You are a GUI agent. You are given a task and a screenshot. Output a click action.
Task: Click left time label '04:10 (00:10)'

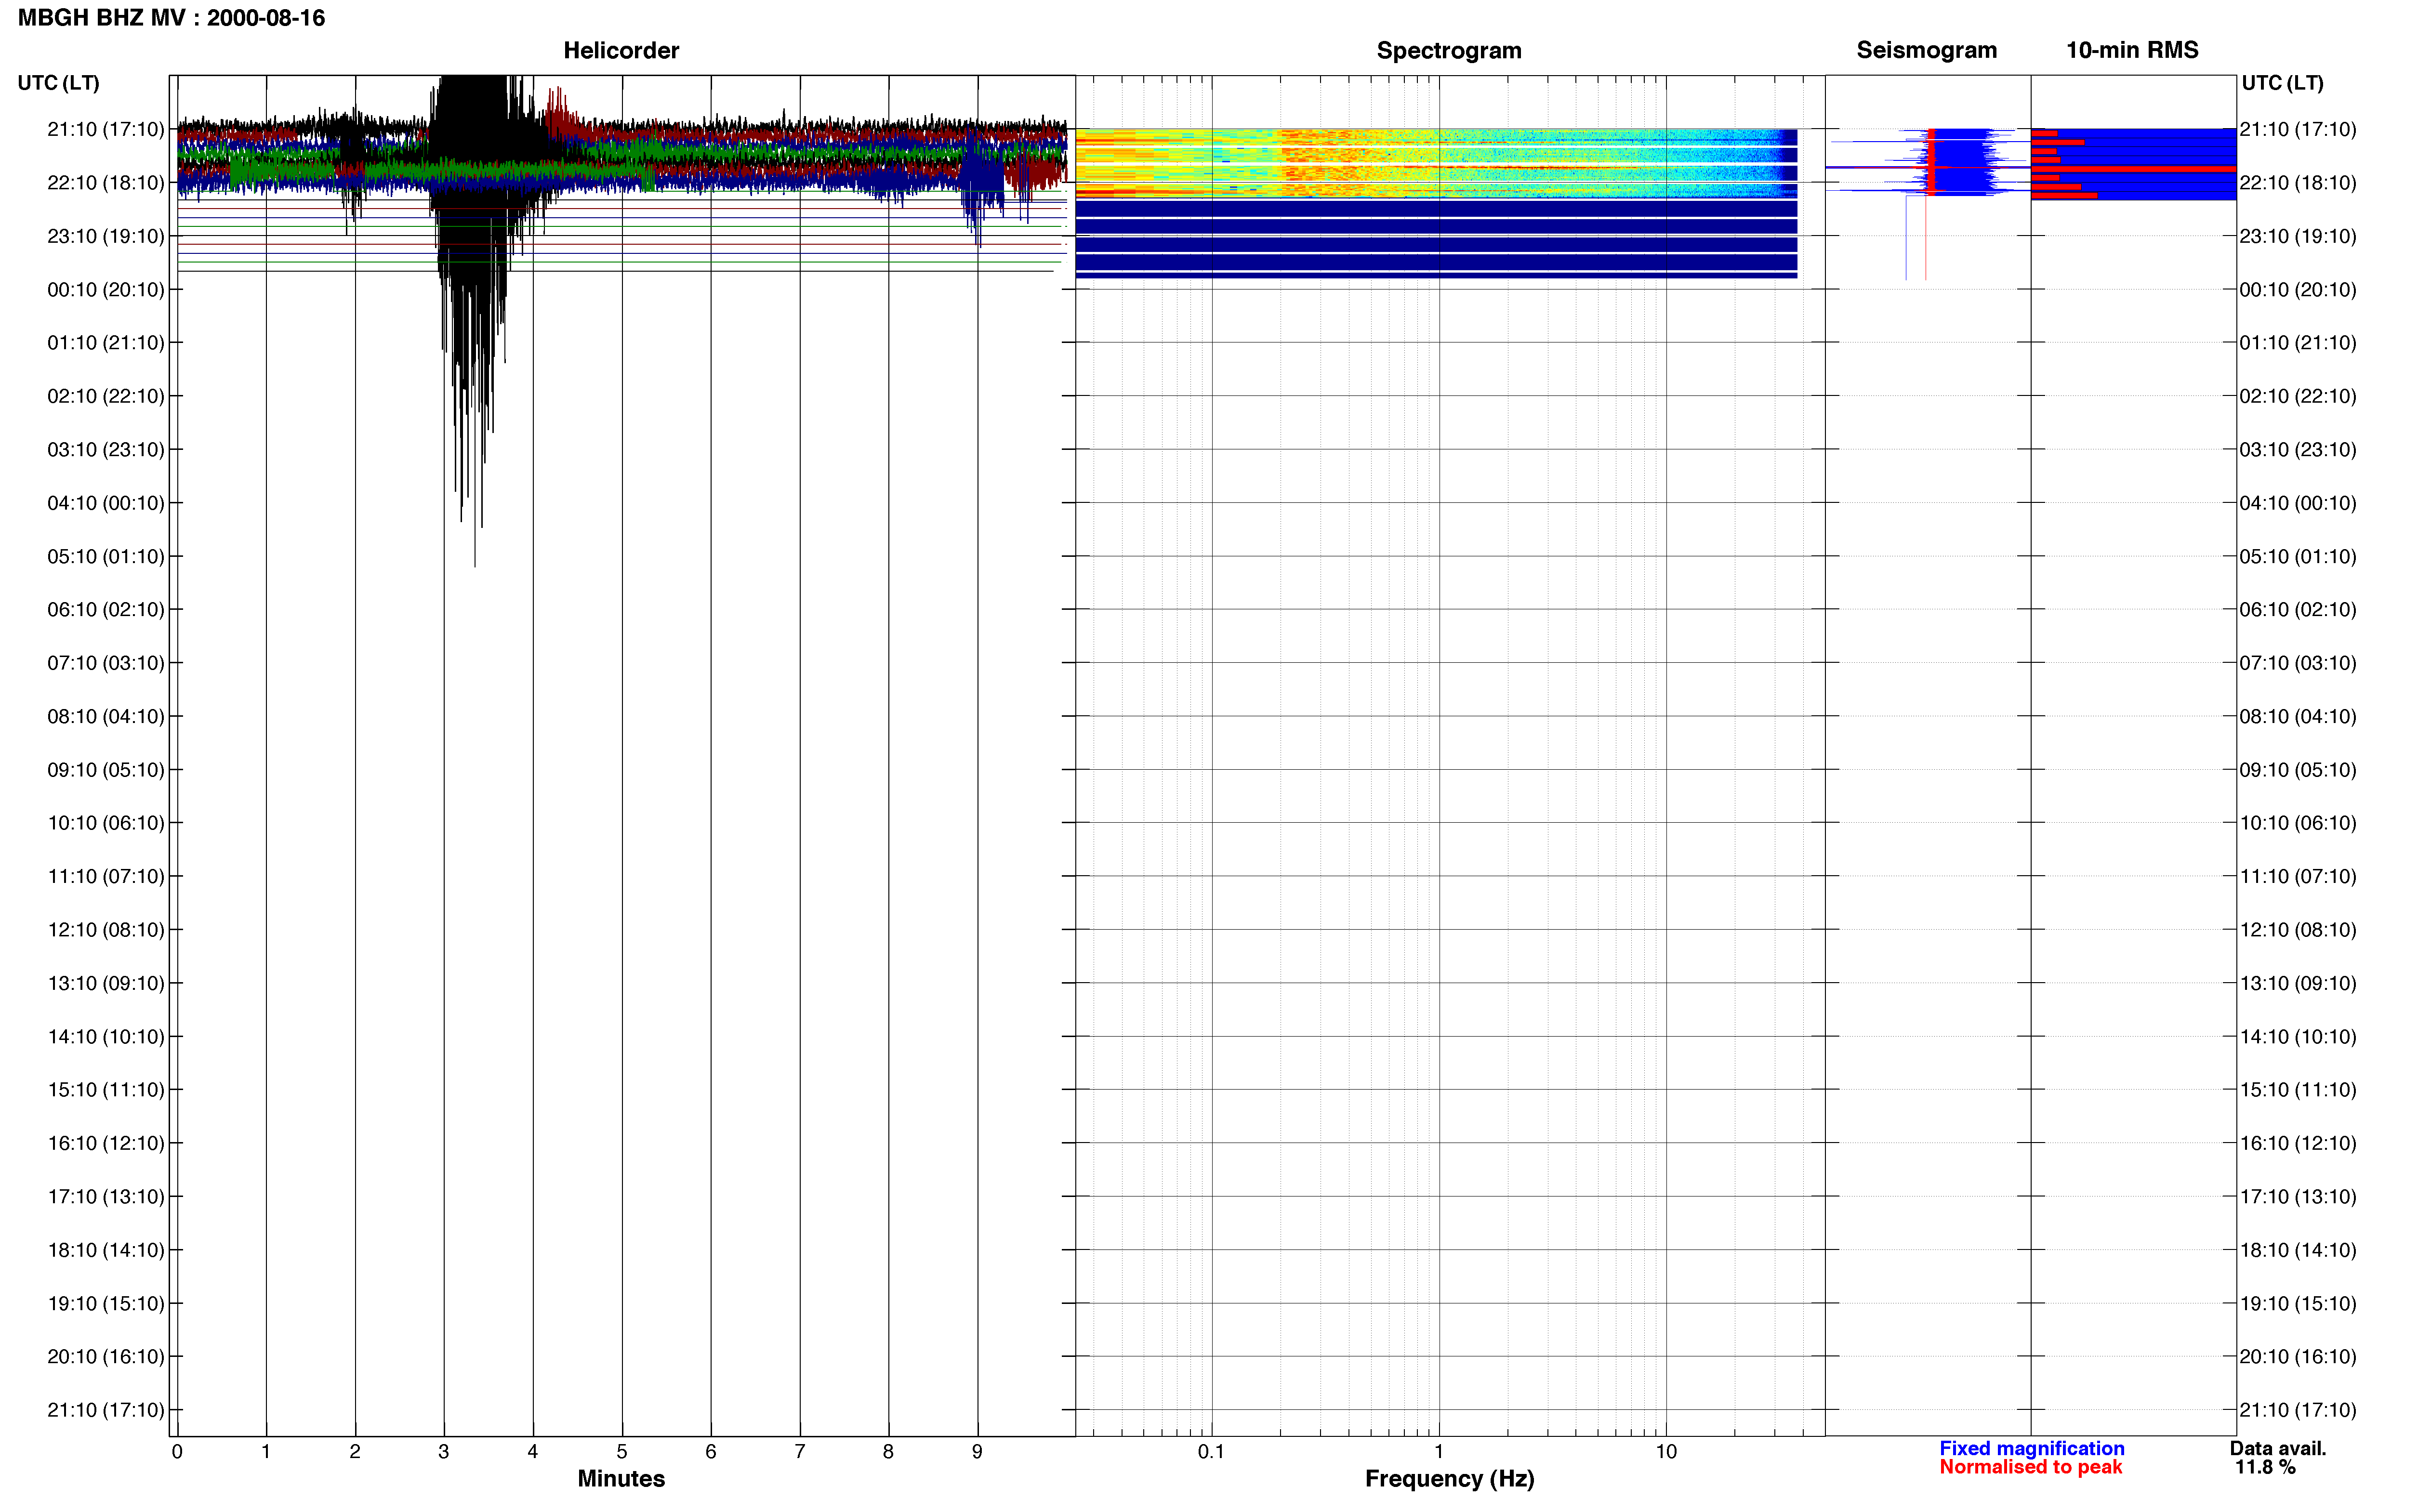click(106, 503)
